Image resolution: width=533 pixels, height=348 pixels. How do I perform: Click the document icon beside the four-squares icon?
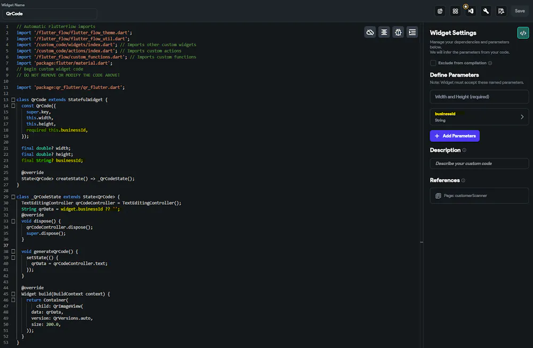440,11
